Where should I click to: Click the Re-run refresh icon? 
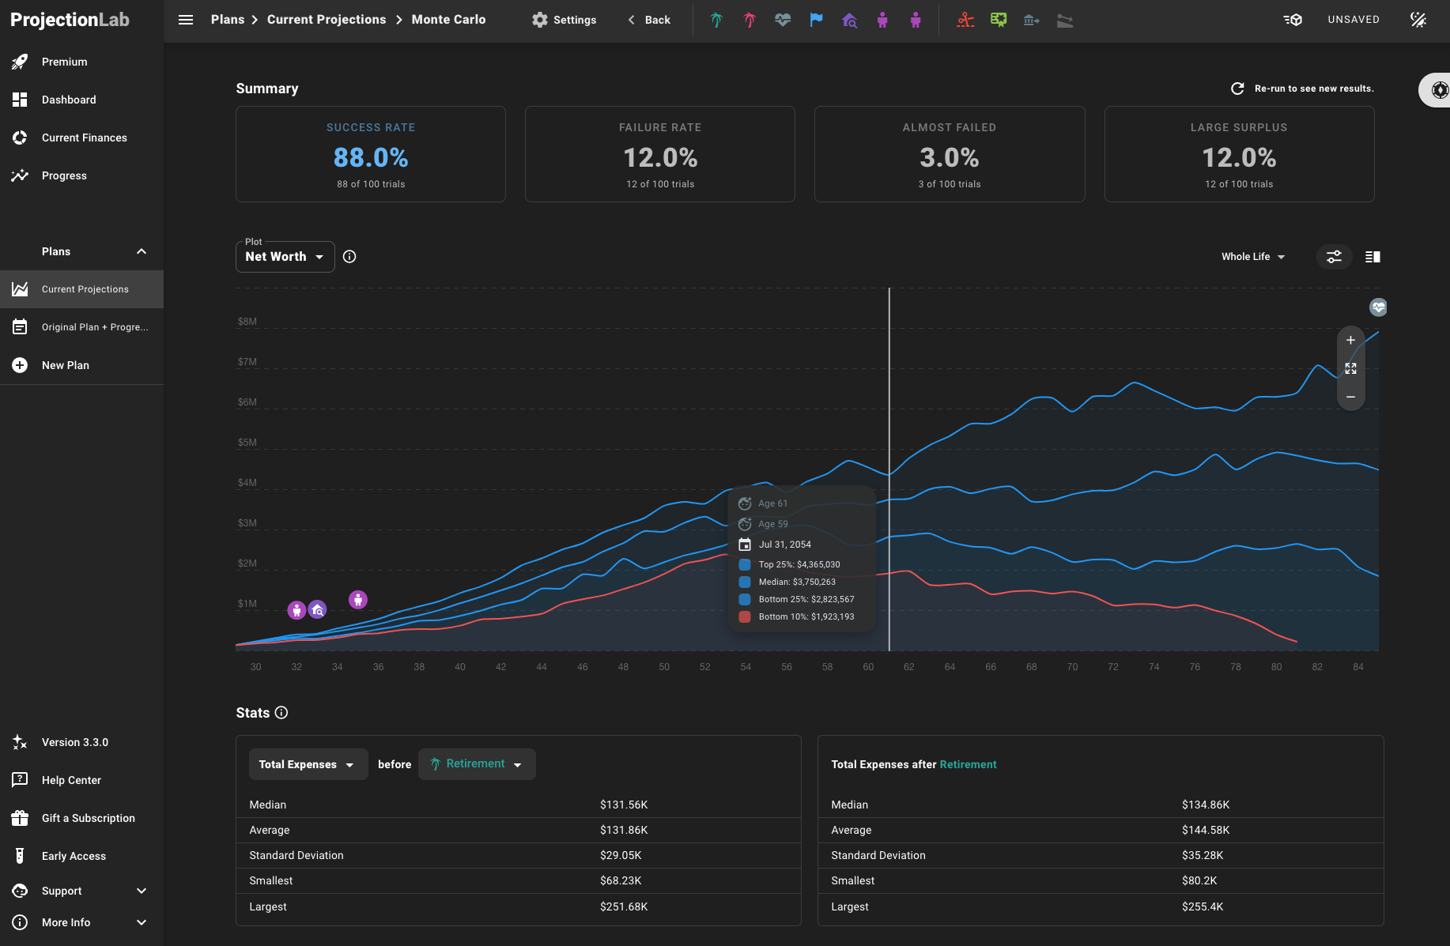(x=1237, y=89)
